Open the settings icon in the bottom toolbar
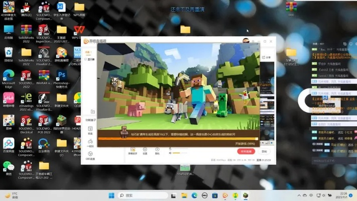 pyautogui.click(x=145, y=150)
